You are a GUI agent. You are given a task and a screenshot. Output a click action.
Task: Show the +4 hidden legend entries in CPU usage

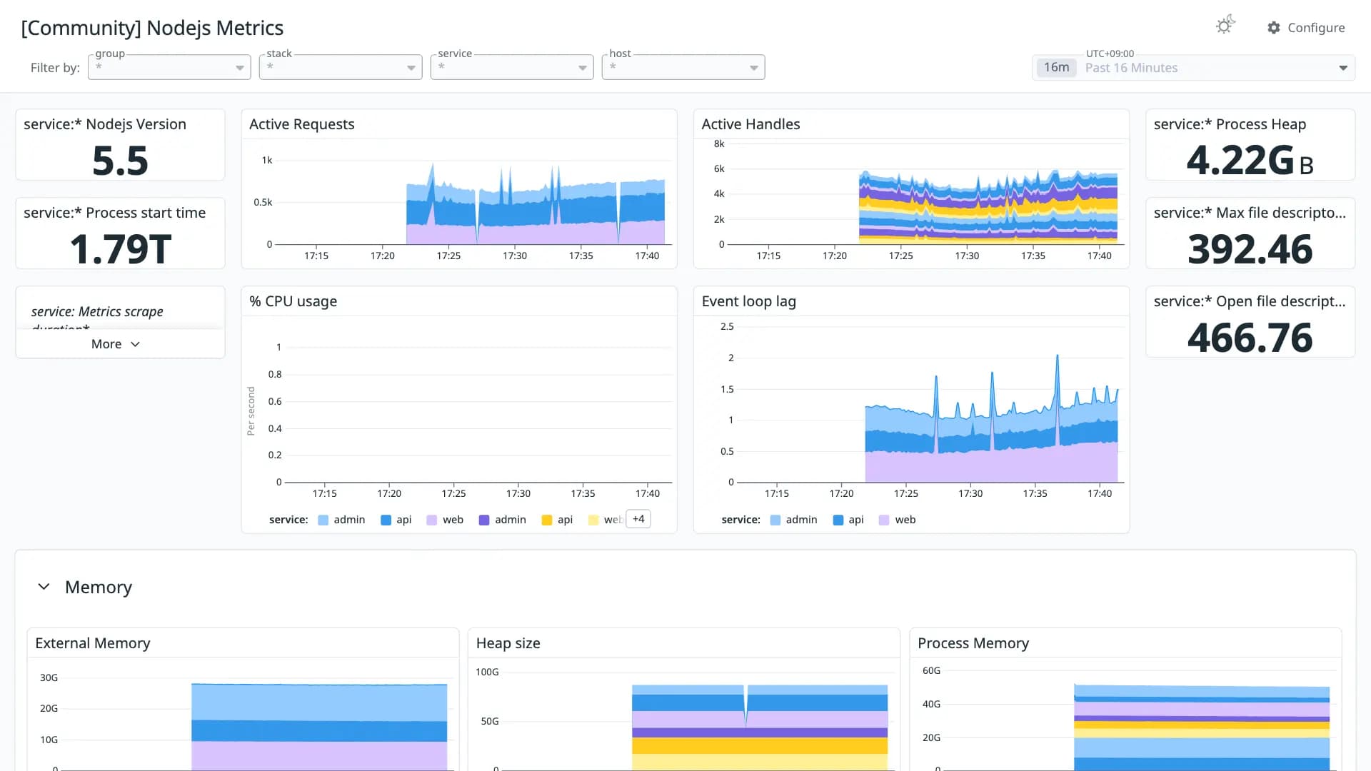click(x=638, y=519)
